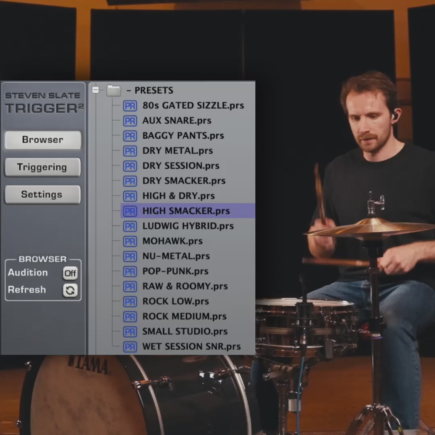Select the BAGGY PANTS.prs preset

pyautogui.click(x=183, y=136)
